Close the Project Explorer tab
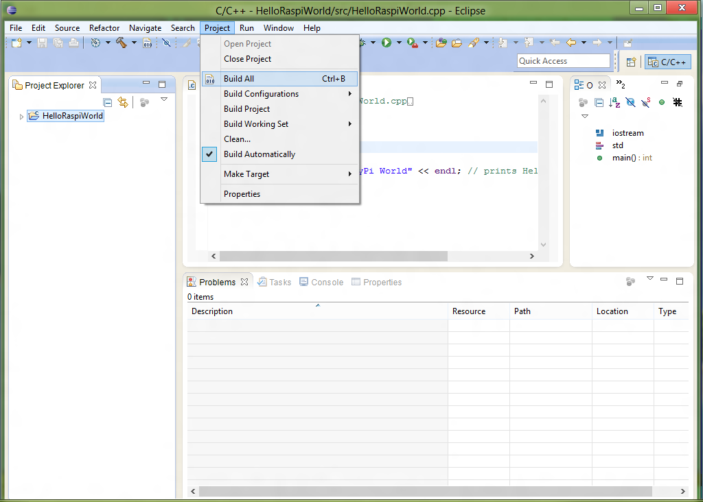 [x=93, y=84]
